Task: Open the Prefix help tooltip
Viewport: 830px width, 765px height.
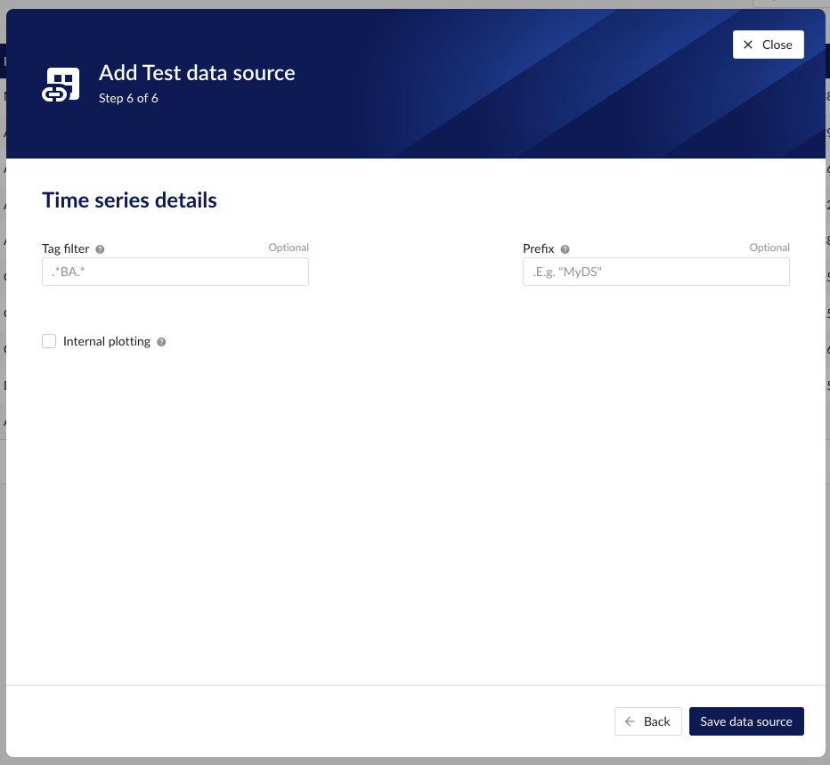Action: coord(565,248)
